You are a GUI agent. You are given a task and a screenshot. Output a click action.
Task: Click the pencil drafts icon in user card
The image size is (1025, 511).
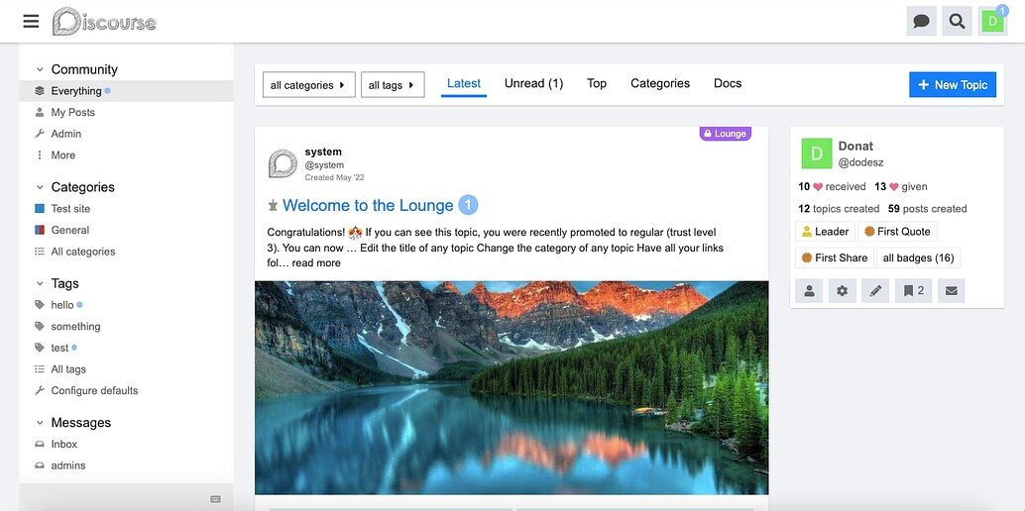click(875, 291)
